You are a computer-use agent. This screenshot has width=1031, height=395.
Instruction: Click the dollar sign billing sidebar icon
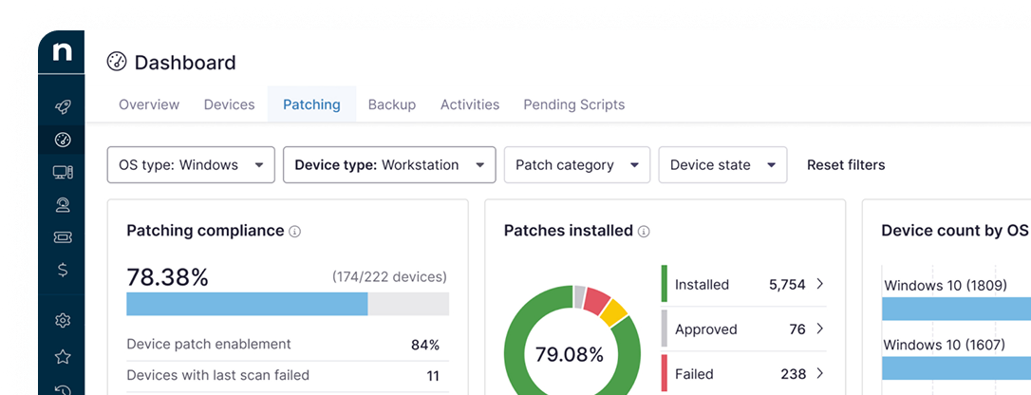(x=63, y=270)
